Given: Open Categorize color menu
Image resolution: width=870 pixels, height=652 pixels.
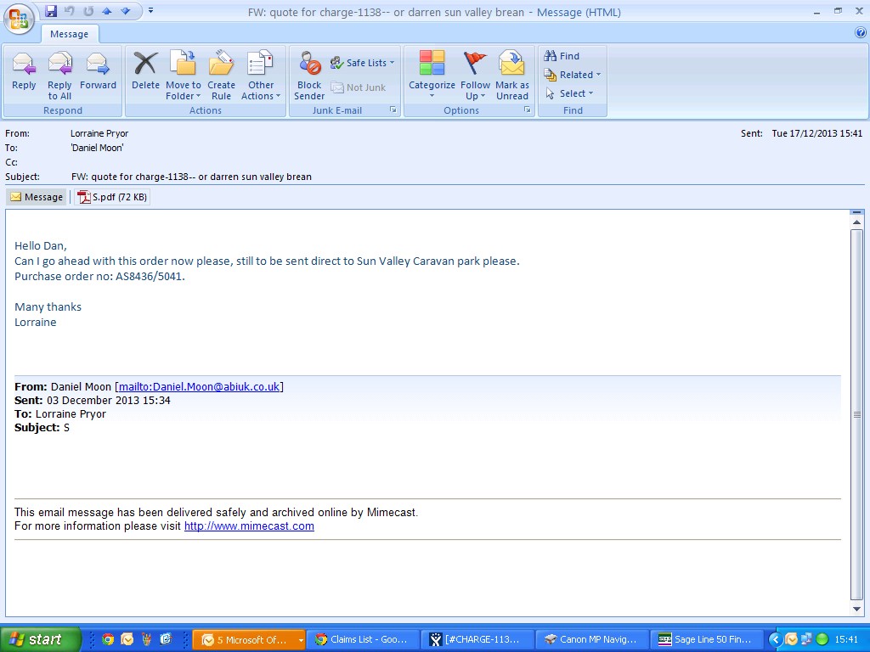Looking at the screenshot, I should coord(432,76).
